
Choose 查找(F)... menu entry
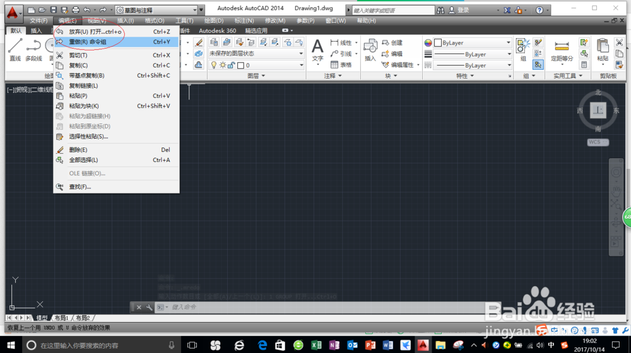coord(116,187)
